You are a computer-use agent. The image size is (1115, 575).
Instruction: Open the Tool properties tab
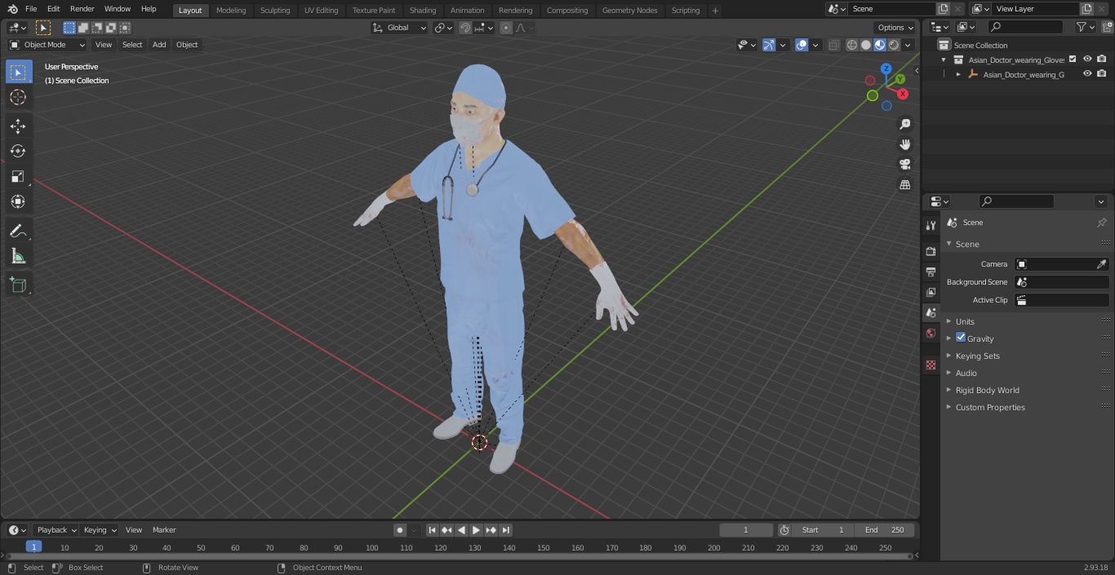click(x=931, y=226)
